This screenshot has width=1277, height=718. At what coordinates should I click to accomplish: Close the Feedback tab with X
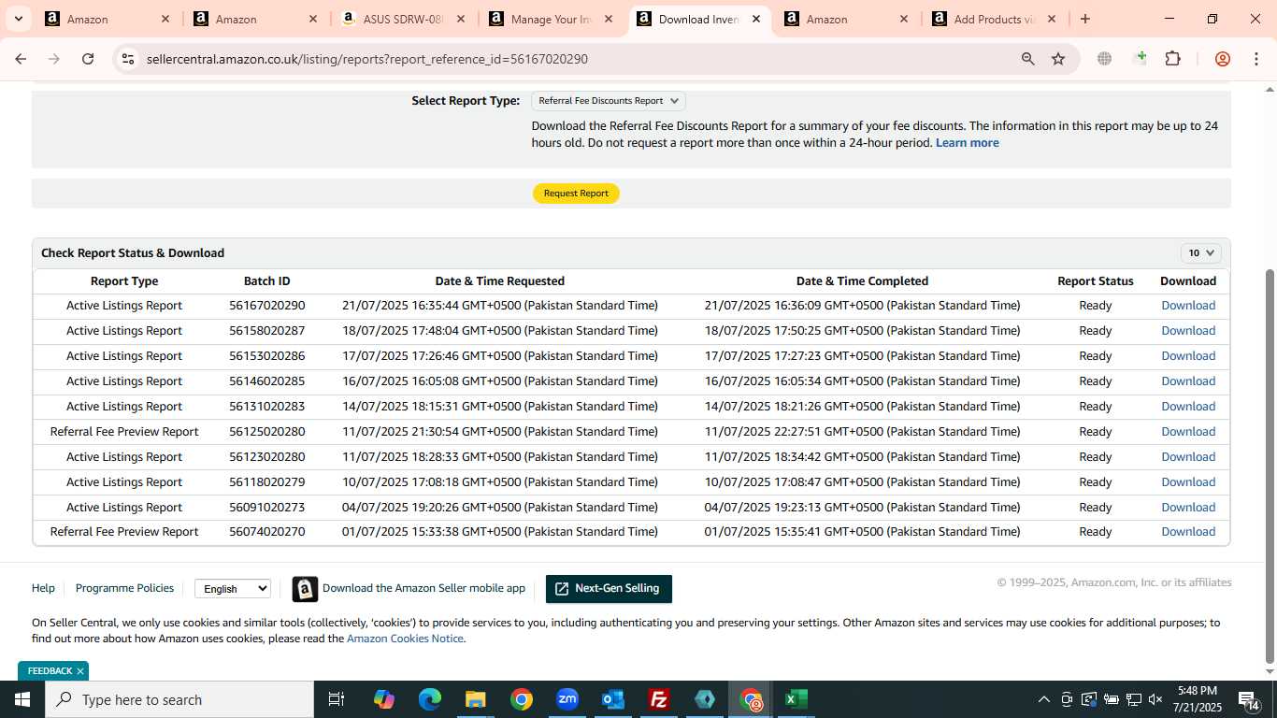click(x=80, y=671)
